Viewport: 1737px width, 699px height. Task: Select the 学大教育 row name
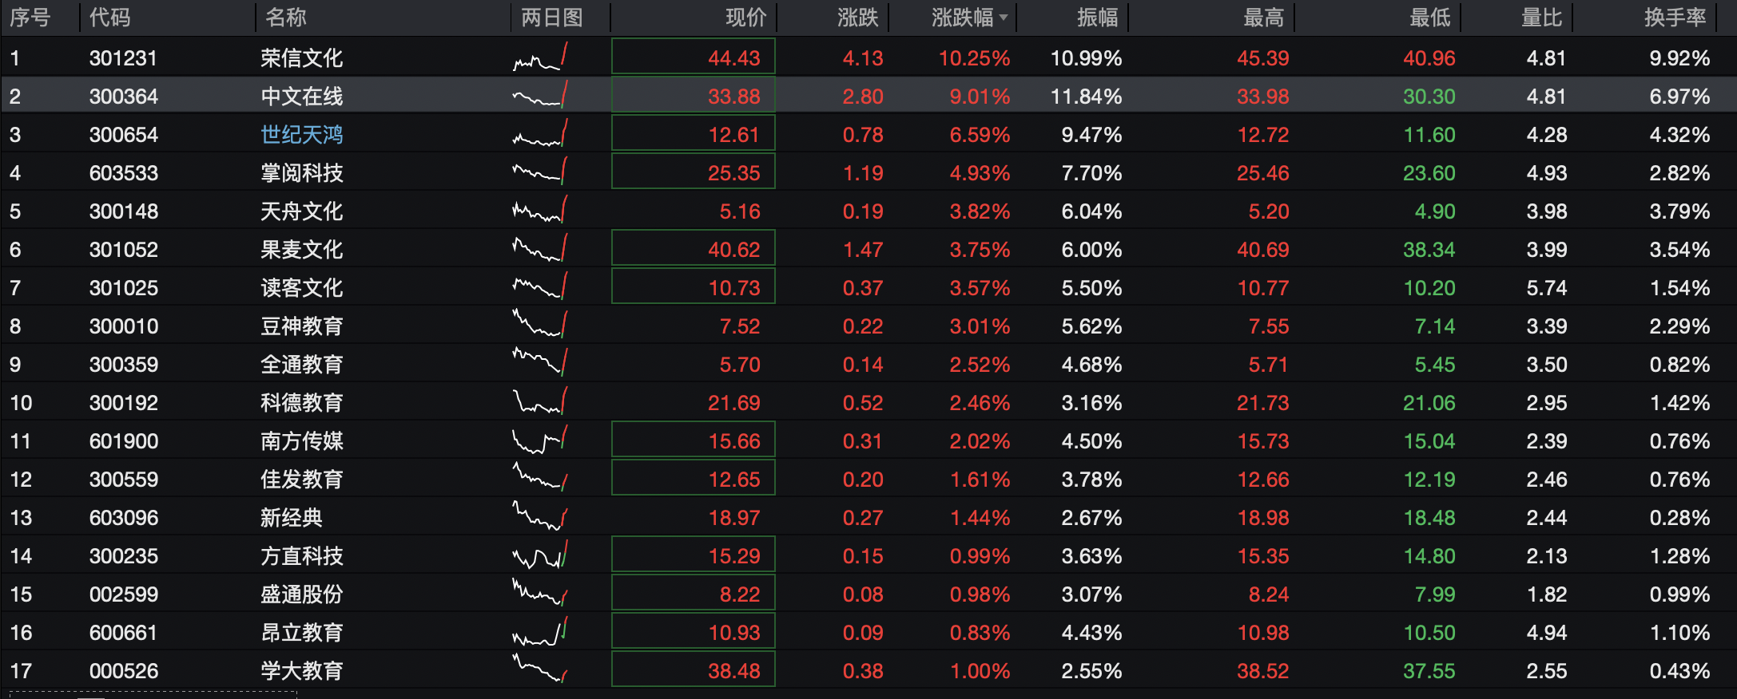[x=301, y=671]
